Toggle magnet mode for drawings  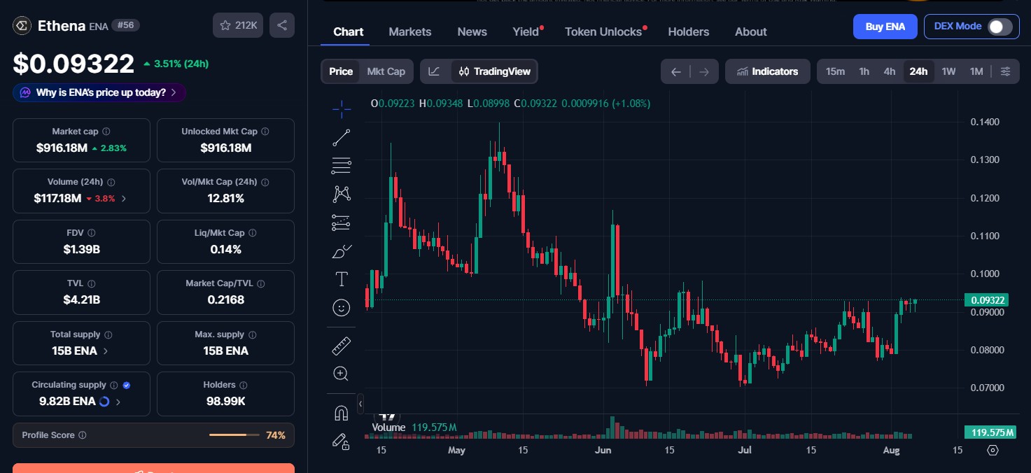tap(342, 413)
